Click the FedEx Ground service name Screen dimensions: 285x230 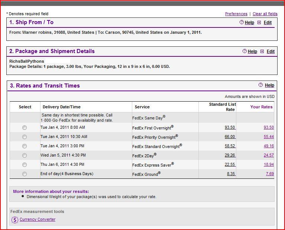click(146, 174)
